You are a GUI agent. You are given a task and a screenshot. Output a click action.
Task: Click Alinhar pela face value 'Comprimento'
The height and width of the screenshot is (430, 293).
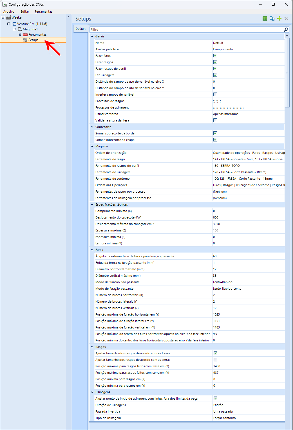point(223,49)
